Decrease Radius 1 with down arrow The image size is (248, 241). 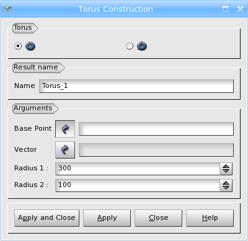(x=226, y=172)
